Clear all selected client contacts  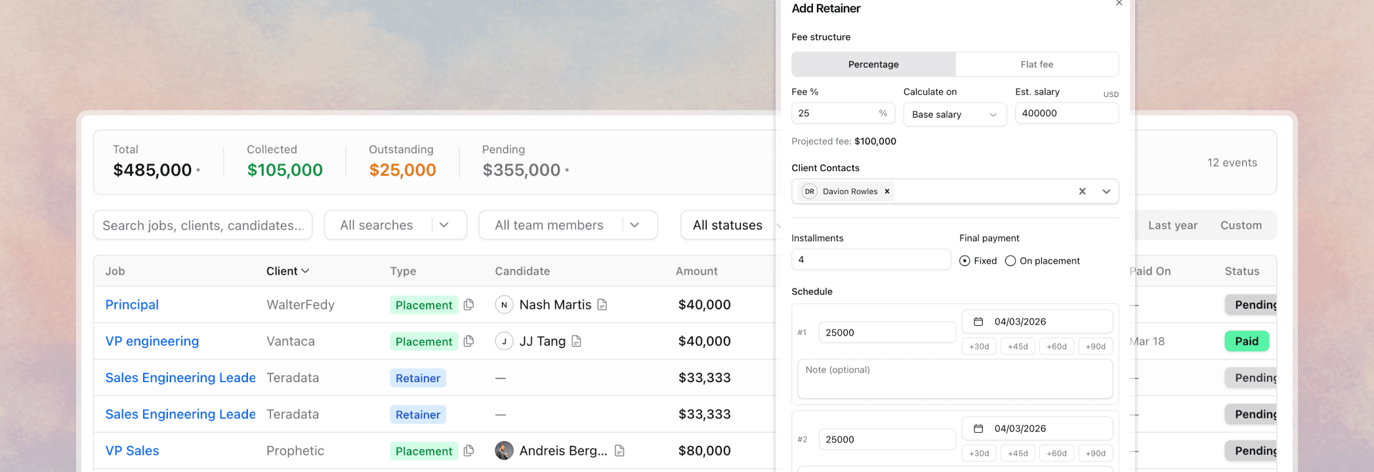(x=1082, y=191)
